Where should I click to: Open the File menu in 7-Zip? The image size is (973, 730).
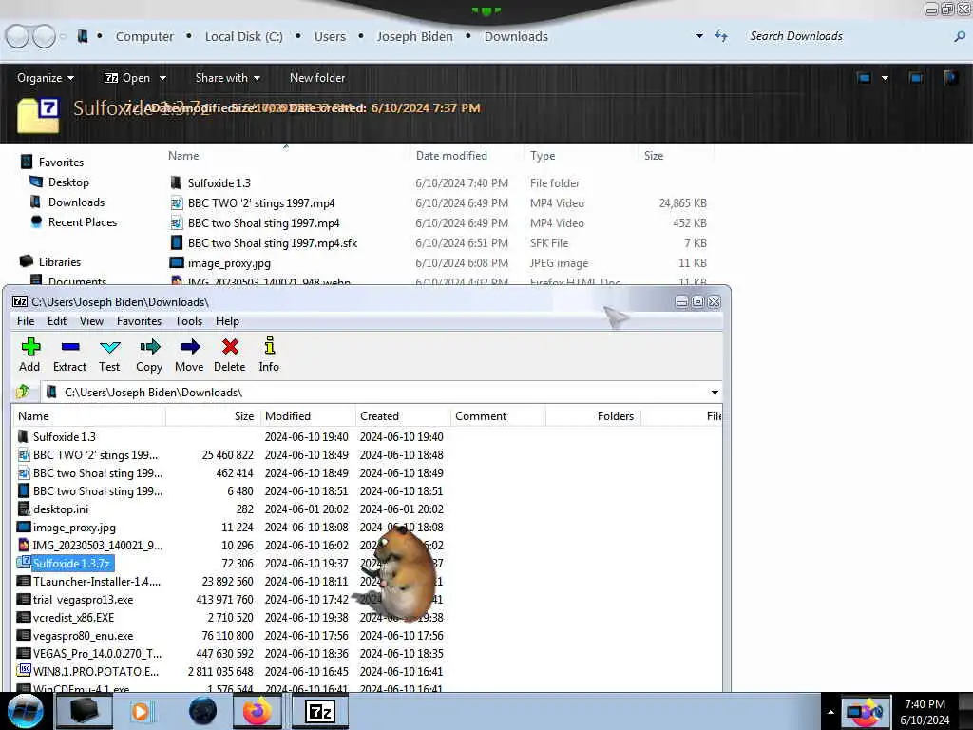point(26,321)
